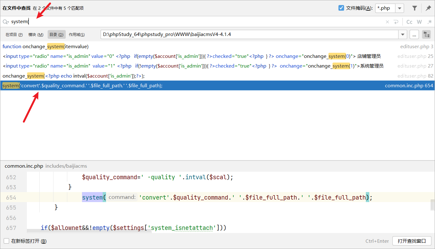The height and width of the screenshot is (249, 435).
Task: Uncheck the 文件掩码 file mask checkbox
Action: coord(341,8)
